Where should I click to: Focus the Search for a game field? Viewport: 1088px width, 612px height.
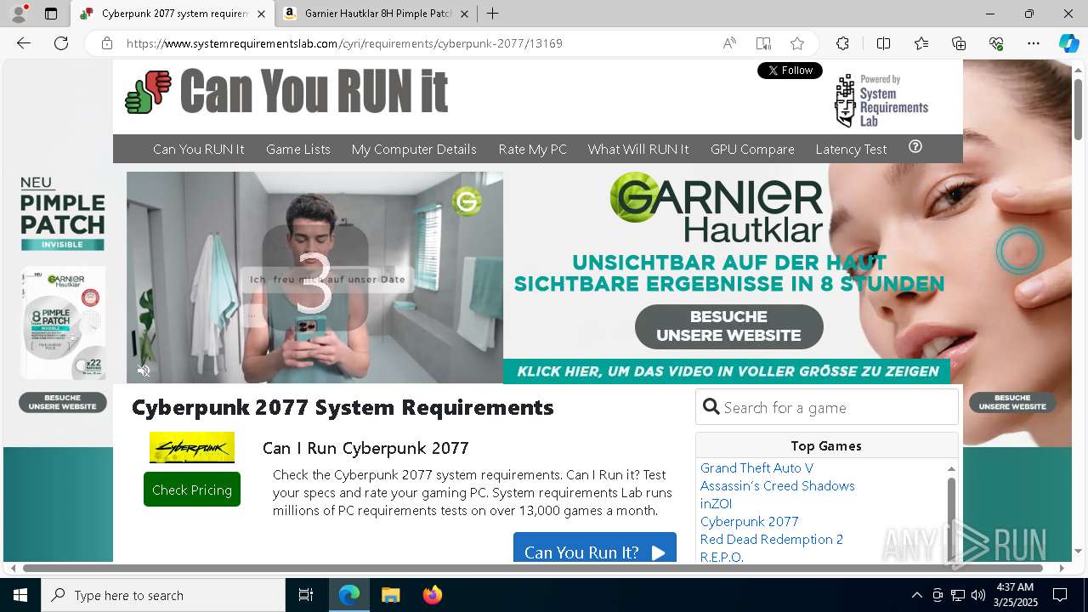(827, 407)
